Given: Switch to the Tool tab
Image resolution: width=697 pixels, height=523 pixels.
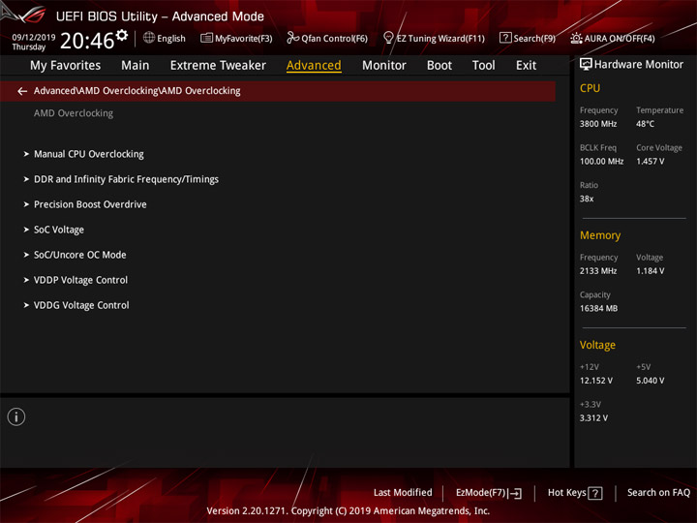Looking at the screenshot, I should coord(484,66).
